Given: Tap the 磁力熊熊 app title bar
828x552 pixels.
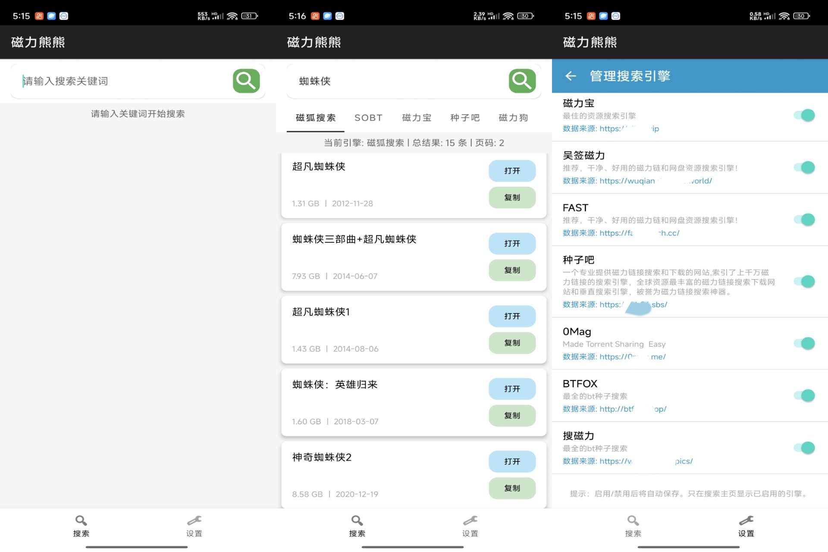Looking at the screenshot, I should 37,42.
